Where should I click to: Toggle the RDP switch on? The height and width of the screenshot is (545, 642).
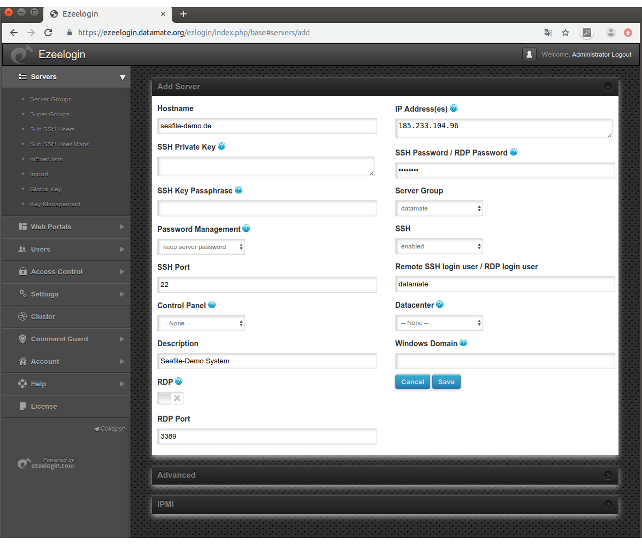click(171, 398)
